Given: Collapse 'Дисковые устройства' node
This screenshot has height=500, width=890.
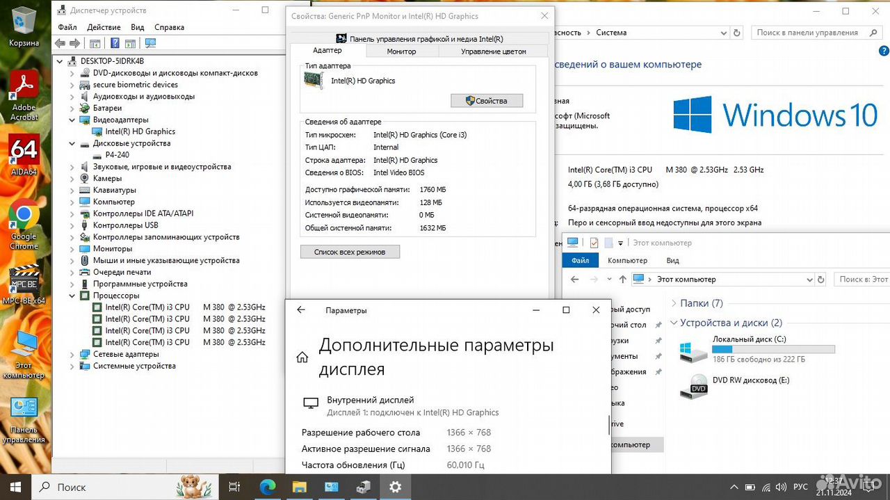Looking at the screenshot, I should coord(72,143).
